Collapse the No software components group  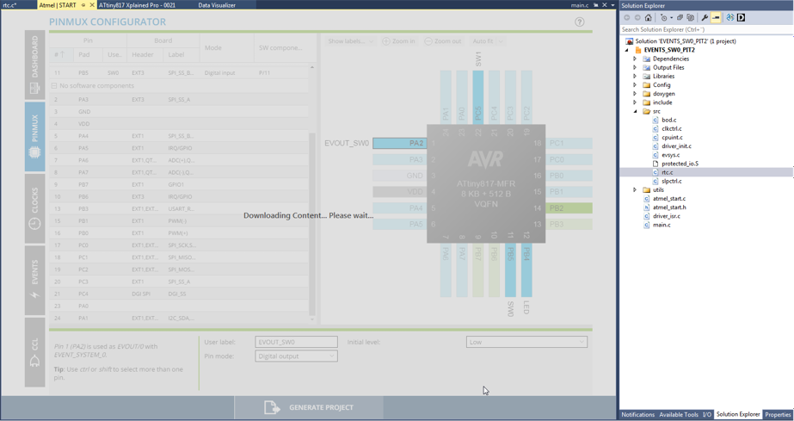coord(54,86)
